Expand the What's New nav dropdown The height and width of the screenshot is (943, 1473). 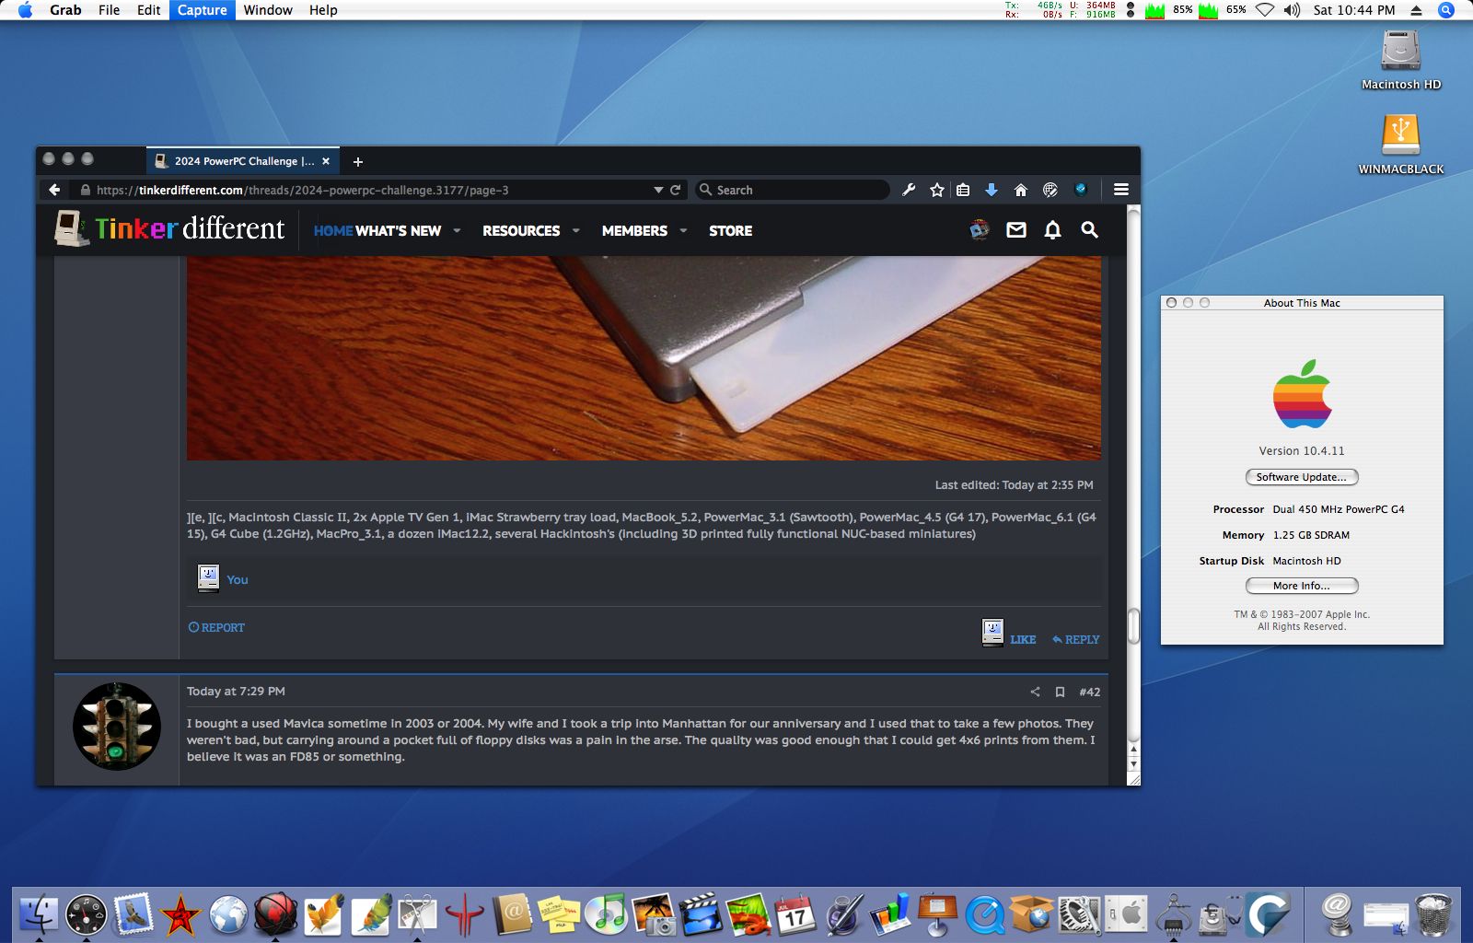click(457, 230)
